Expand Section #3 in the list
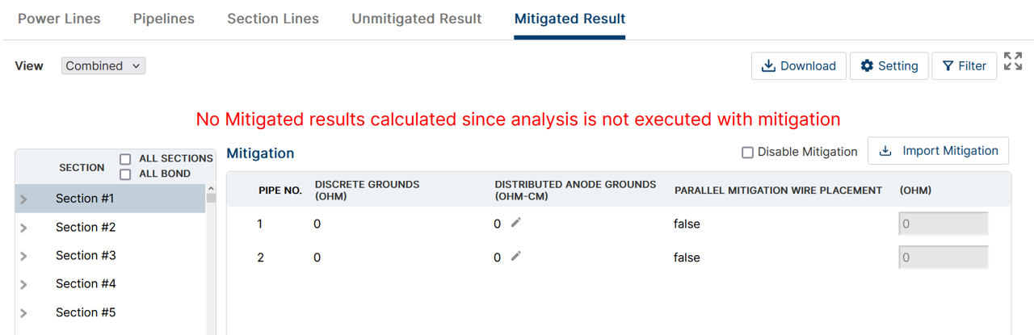Viewport: 1034px width, 335px height. (23, 257)
